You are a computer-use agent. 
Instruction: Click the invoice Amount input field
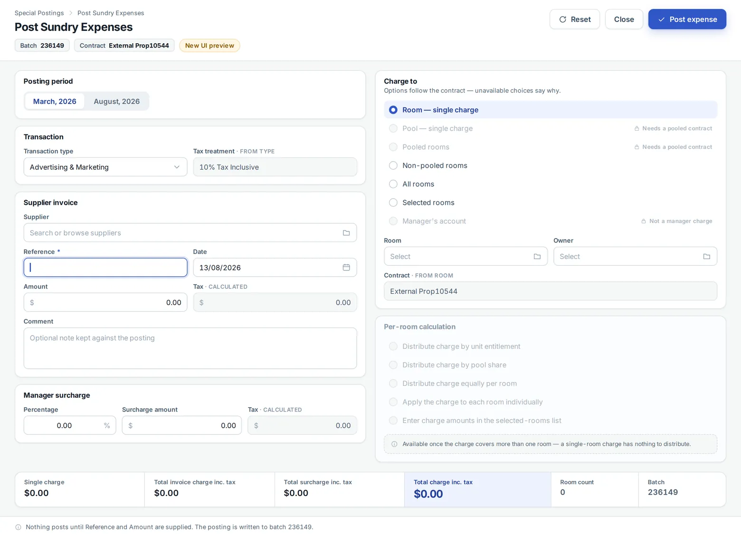(x=105, y=302)
